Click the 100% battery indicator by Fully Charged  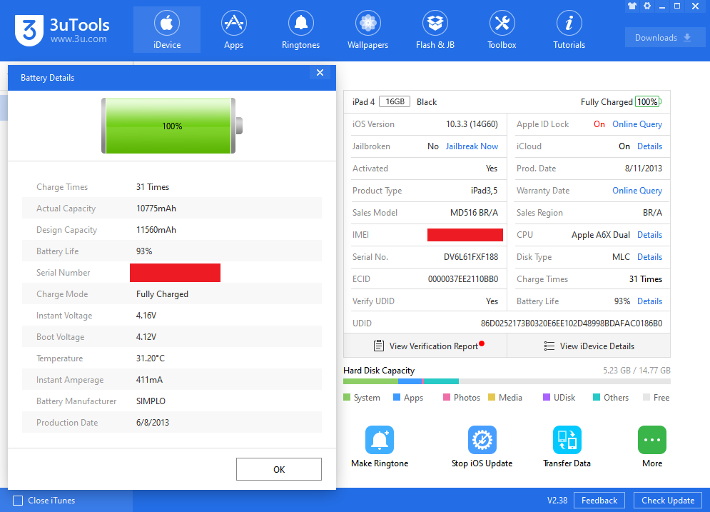pos(648,102)
